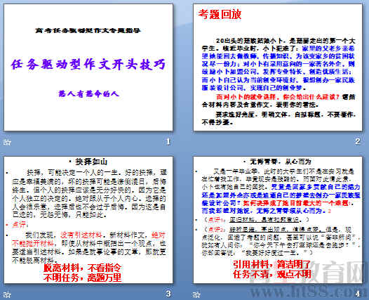Click the animation star icon under slide 3
Image resolution: width=369 pixels, height=300 pixels.
click(7, 294)
